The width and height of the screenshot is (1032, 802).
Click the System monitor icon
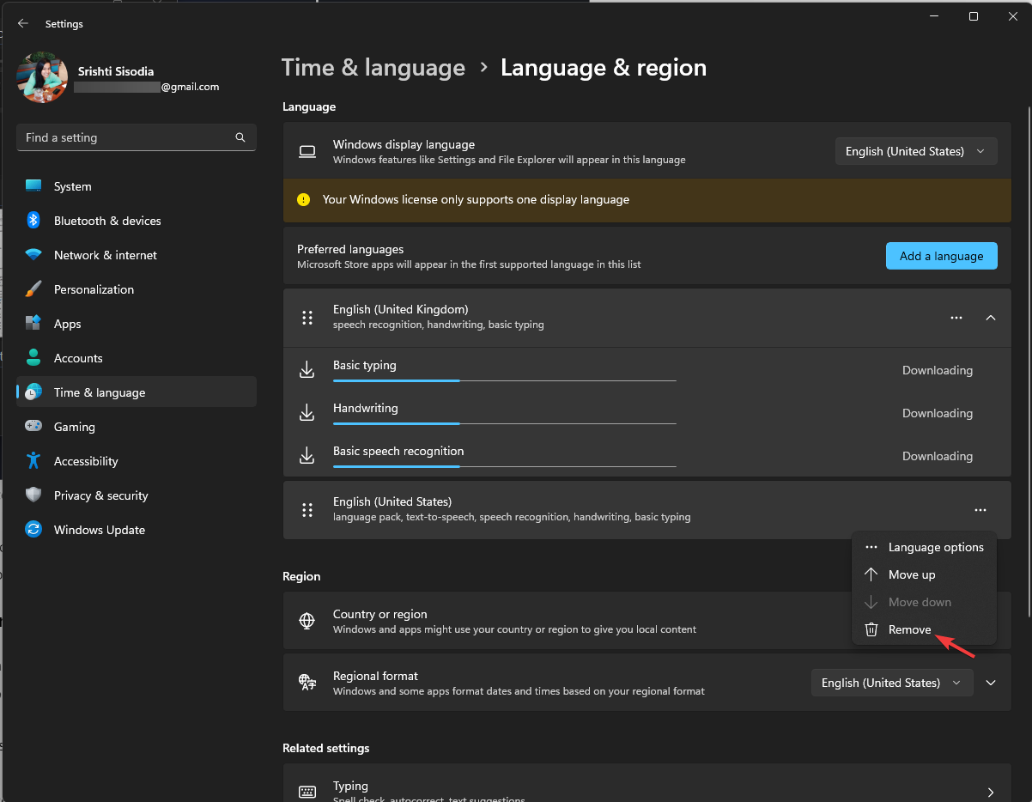tap(33, 186)
